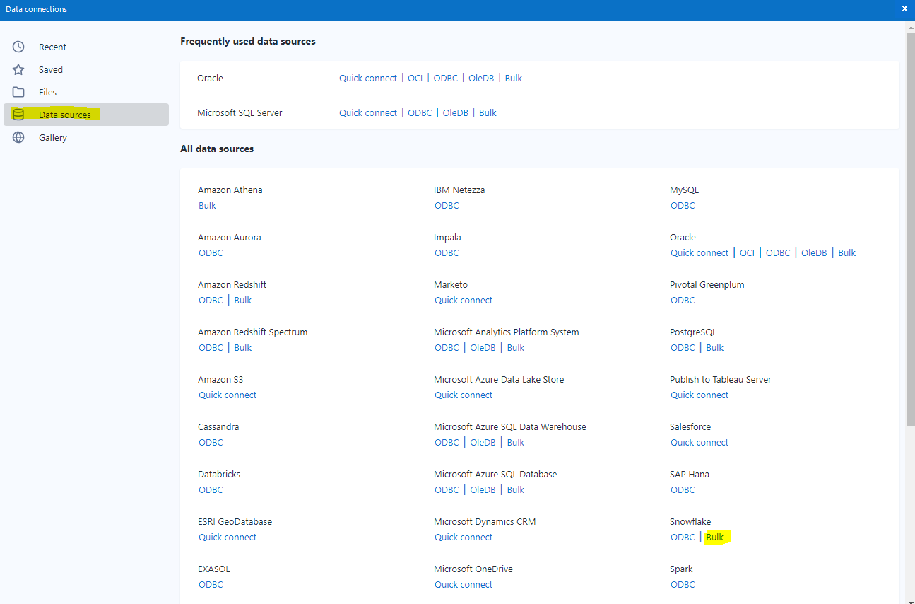The image size is (915, 604).
Task: Choose Bulk for Microsoft SQL Server
Action: click(x=488, y=112)
